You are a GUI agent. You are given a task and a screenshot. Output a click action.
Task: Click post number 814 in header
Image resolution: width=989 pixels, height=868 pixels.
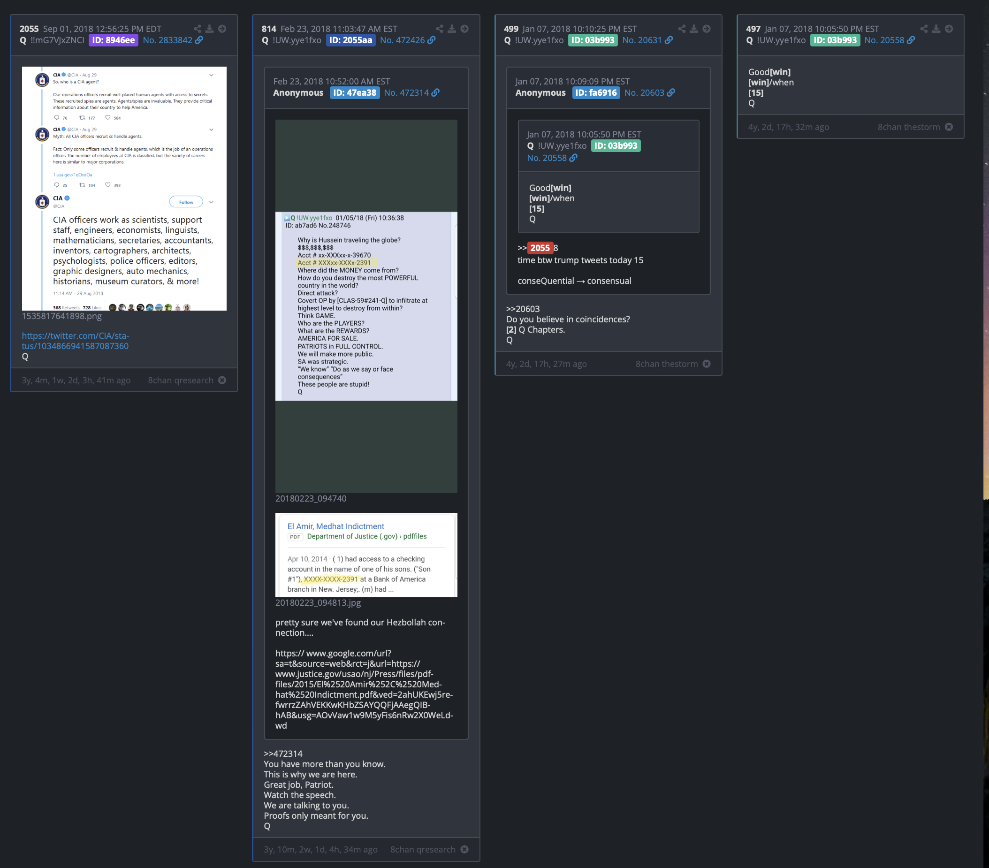269,29
